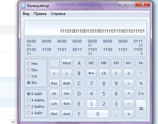This screenshot has width=158, height=124.
Task: Click the Lsh shift left button
Action: 54,104
